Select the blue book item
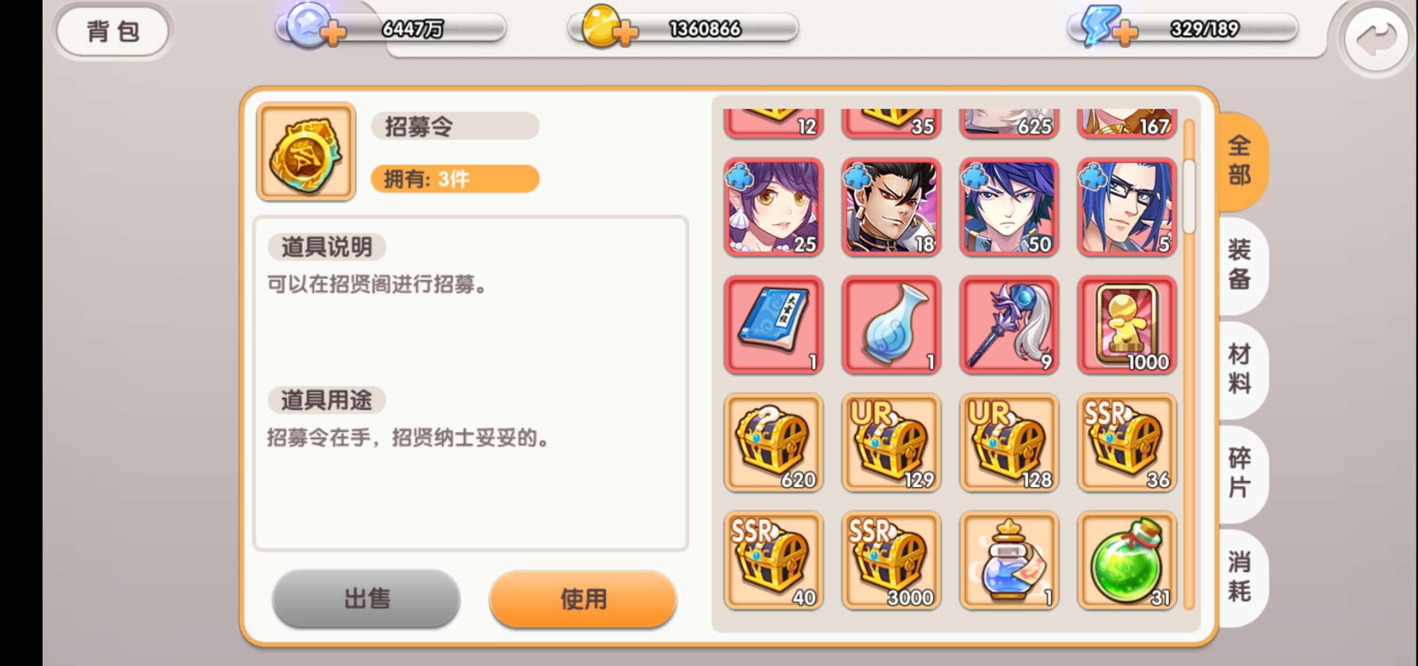Image resolution: width=1418 pixels, height=666 pixels. pos(773,325)
